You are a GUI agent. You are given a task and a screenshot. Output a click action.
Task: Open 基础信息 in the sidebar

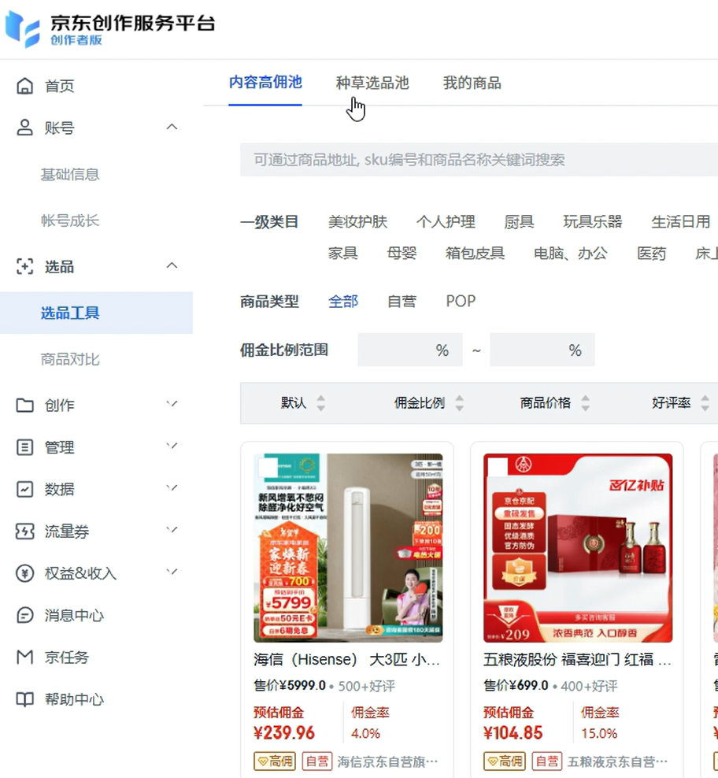click(70, 175)
